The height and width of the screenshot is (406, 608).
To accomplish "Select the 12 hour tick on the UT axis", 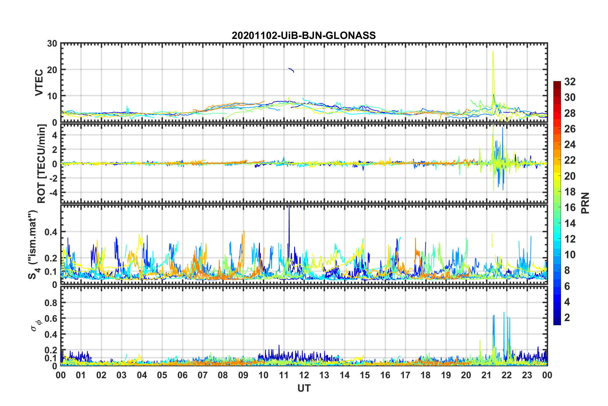I will pos(304,375).
